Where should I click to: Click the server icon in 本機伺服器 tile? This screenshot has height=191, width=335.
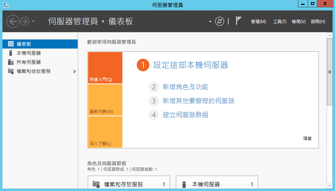(x=184, y=184)
